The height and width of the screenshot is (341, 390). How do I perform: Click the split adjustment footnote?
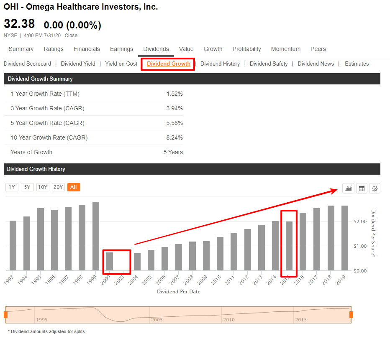click(x=46, y=331)
